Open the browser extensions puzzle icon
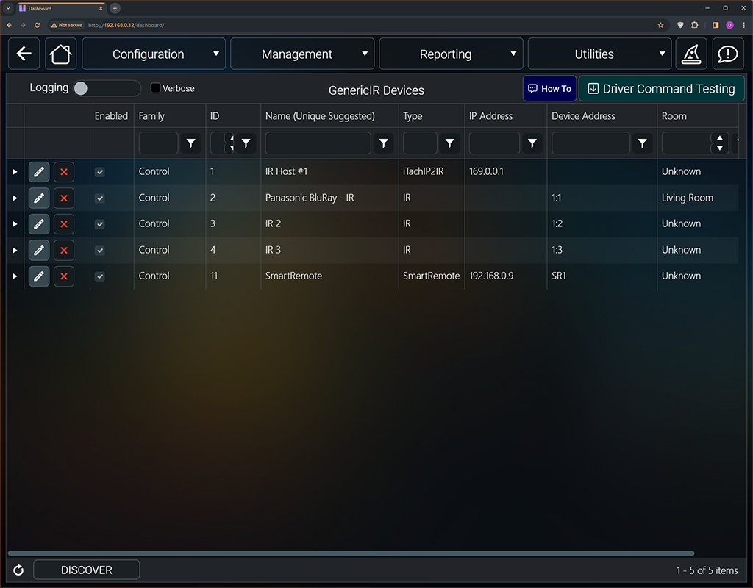The image size is (753, 588). click(x=694, y=25)
